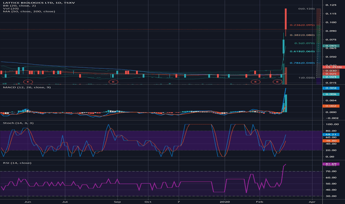This screenshot has height=204, width=345.
Task: Click the teal 0.006 MACD histogram tag
Action: 331,94
